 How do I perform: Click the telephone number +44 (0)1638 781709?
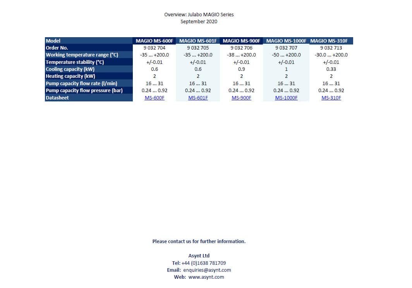point(204,263)
